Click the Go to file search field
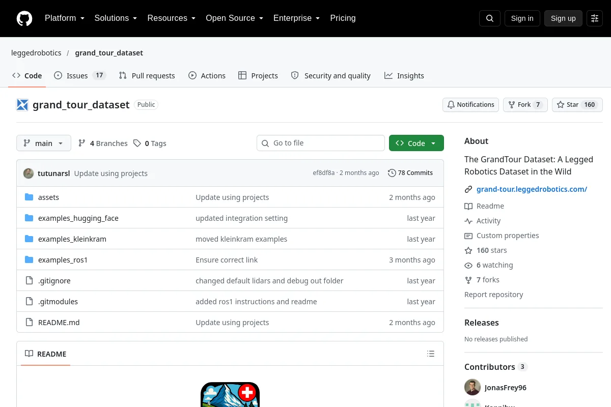This screenshot has height=407, width=611. click(x=321, y=143)
